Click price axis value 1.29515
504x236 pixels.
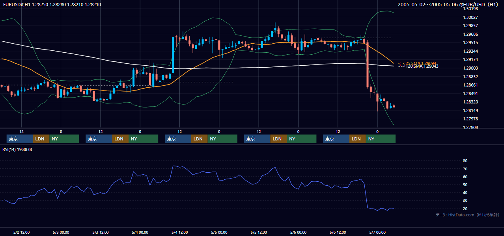tap(470, 43)
